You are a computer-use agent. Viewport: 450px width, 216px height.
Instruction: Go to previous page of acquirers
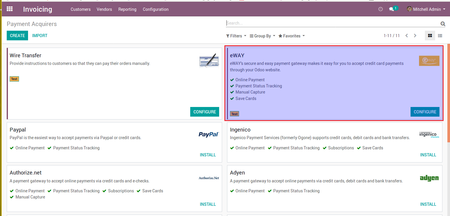click(406, 36)
